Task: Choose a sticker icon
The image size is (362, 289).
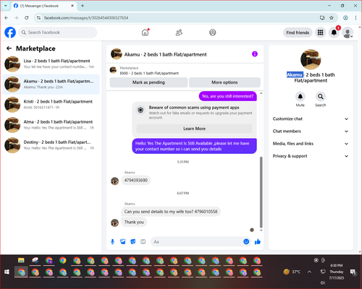Action: [133, 241]
